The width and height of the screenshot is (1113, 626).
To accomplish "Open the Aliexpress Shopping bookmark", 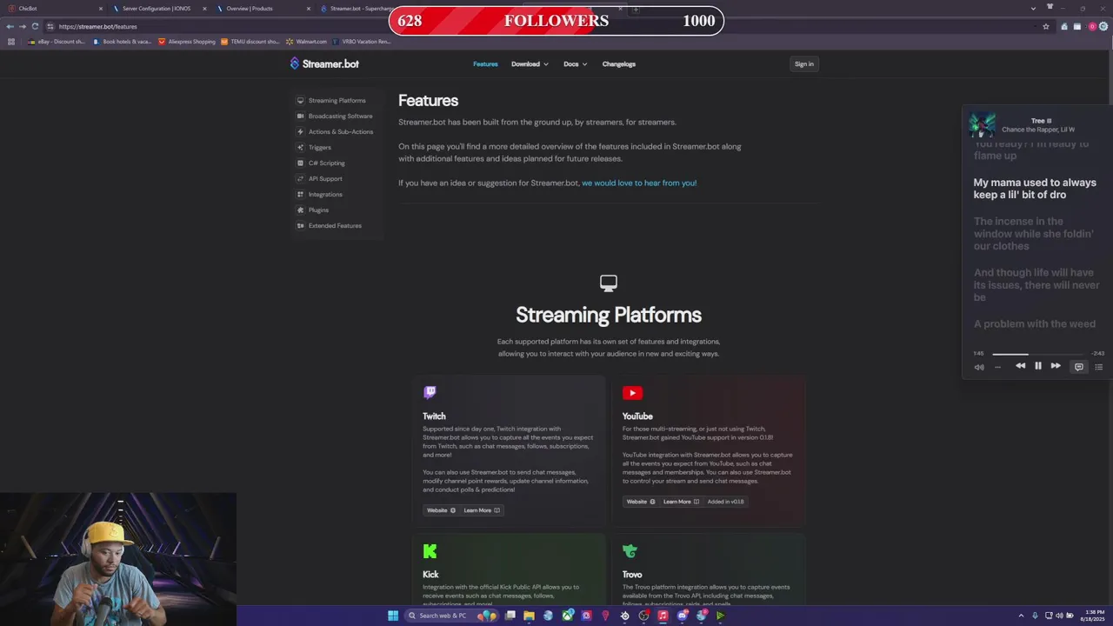I will [187, 41].
